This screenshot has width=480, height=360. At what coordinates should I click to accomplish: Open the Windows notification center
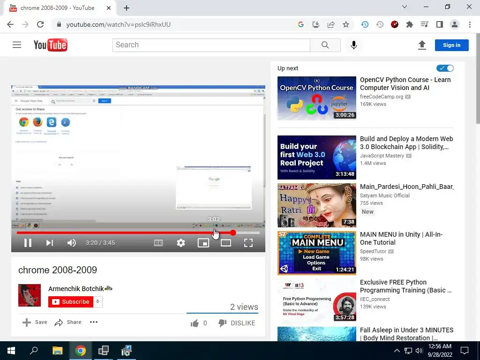click(x=465, y=351)
